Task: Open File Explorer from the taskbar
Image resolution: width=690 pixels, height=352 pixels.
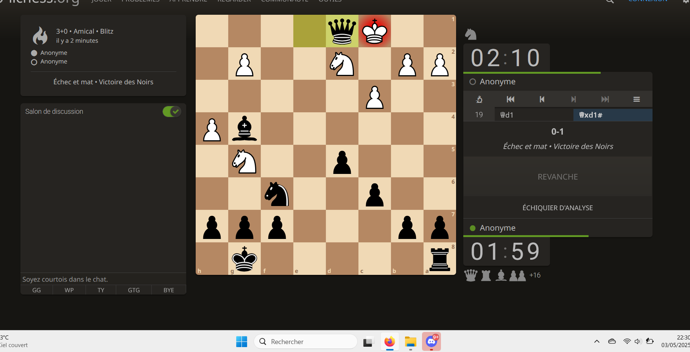Action: (410, 342)
